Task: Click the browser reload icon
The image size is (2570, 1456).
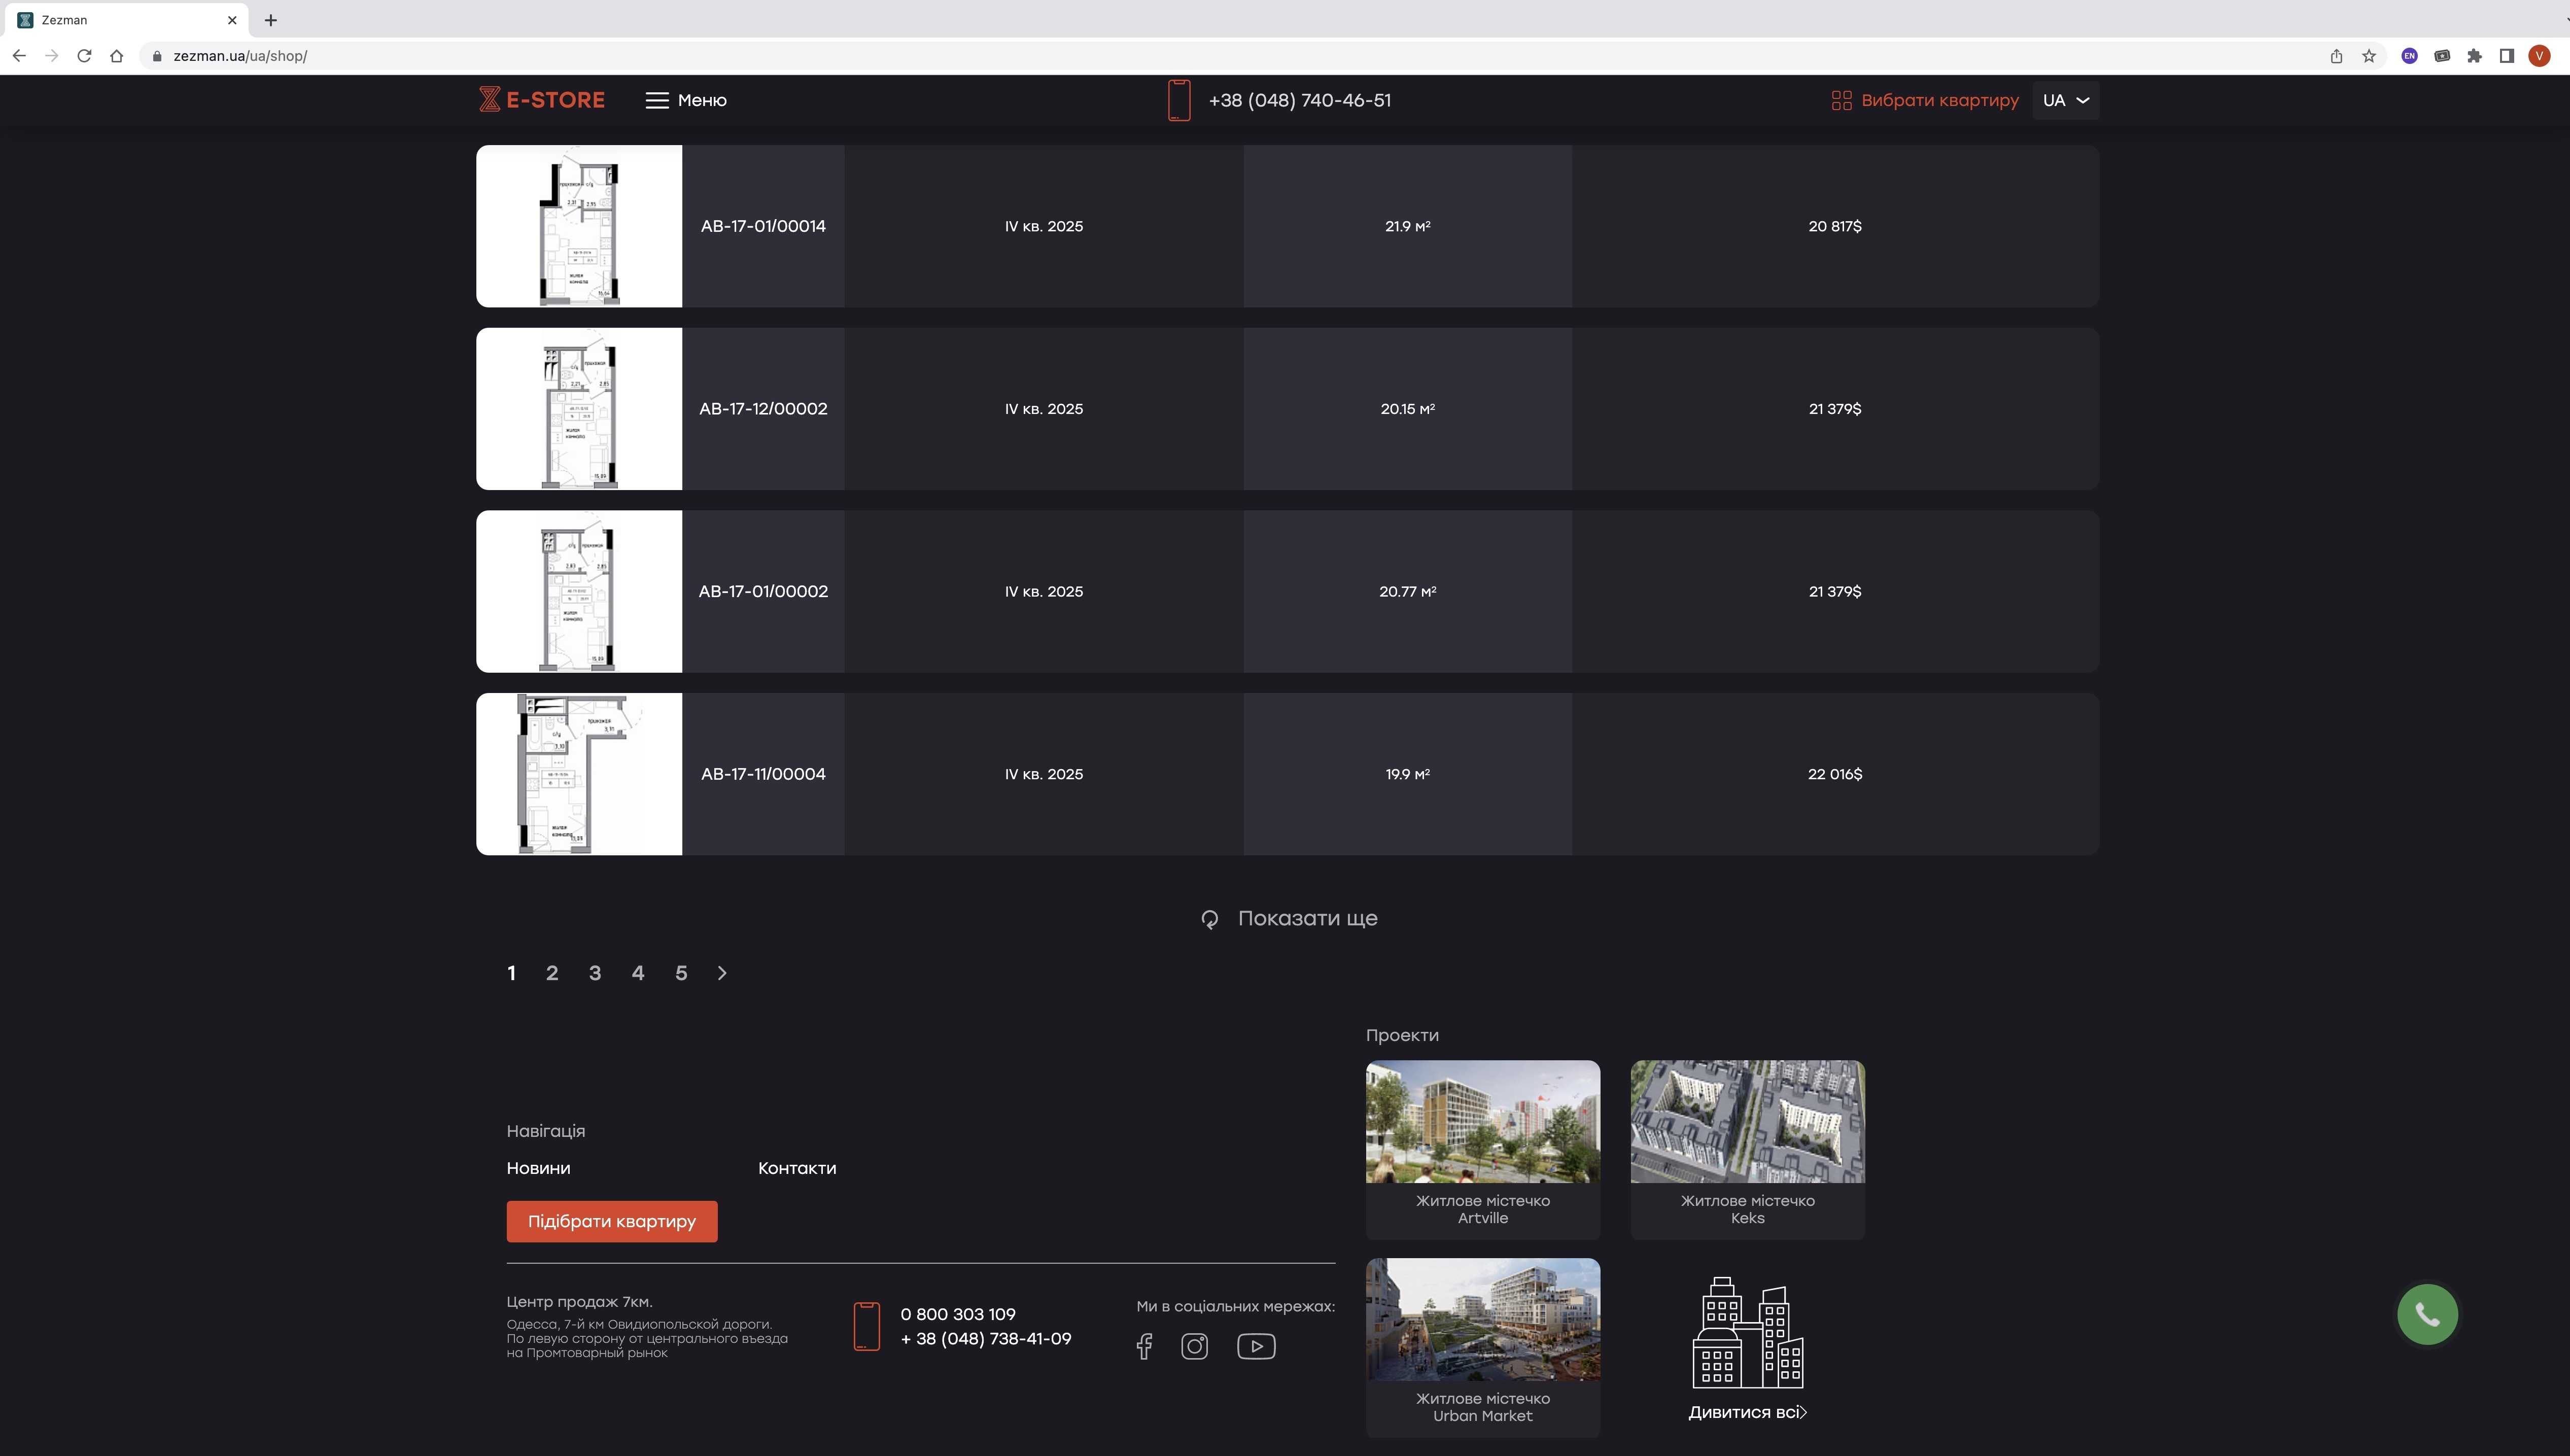Action: (84, 56)
